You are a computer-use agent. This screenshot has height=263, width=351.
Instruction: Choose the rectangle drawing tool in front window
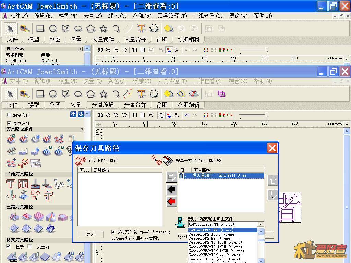click(40, 94)
